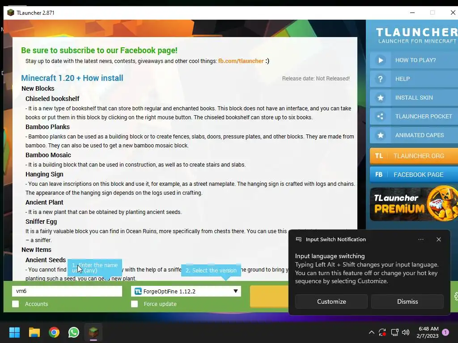
Task: Click the Ancient Plant heading
Action: [x=44, y=202]
